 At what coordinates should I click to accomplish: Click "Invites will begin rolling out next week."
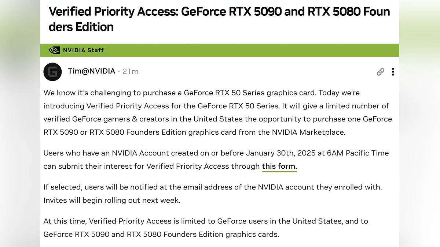[112, 200]
